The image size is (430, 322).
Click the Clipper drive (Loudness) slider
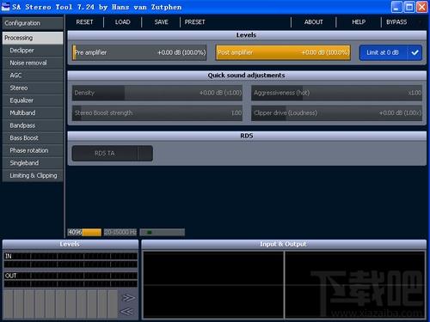tap(337, 112)
